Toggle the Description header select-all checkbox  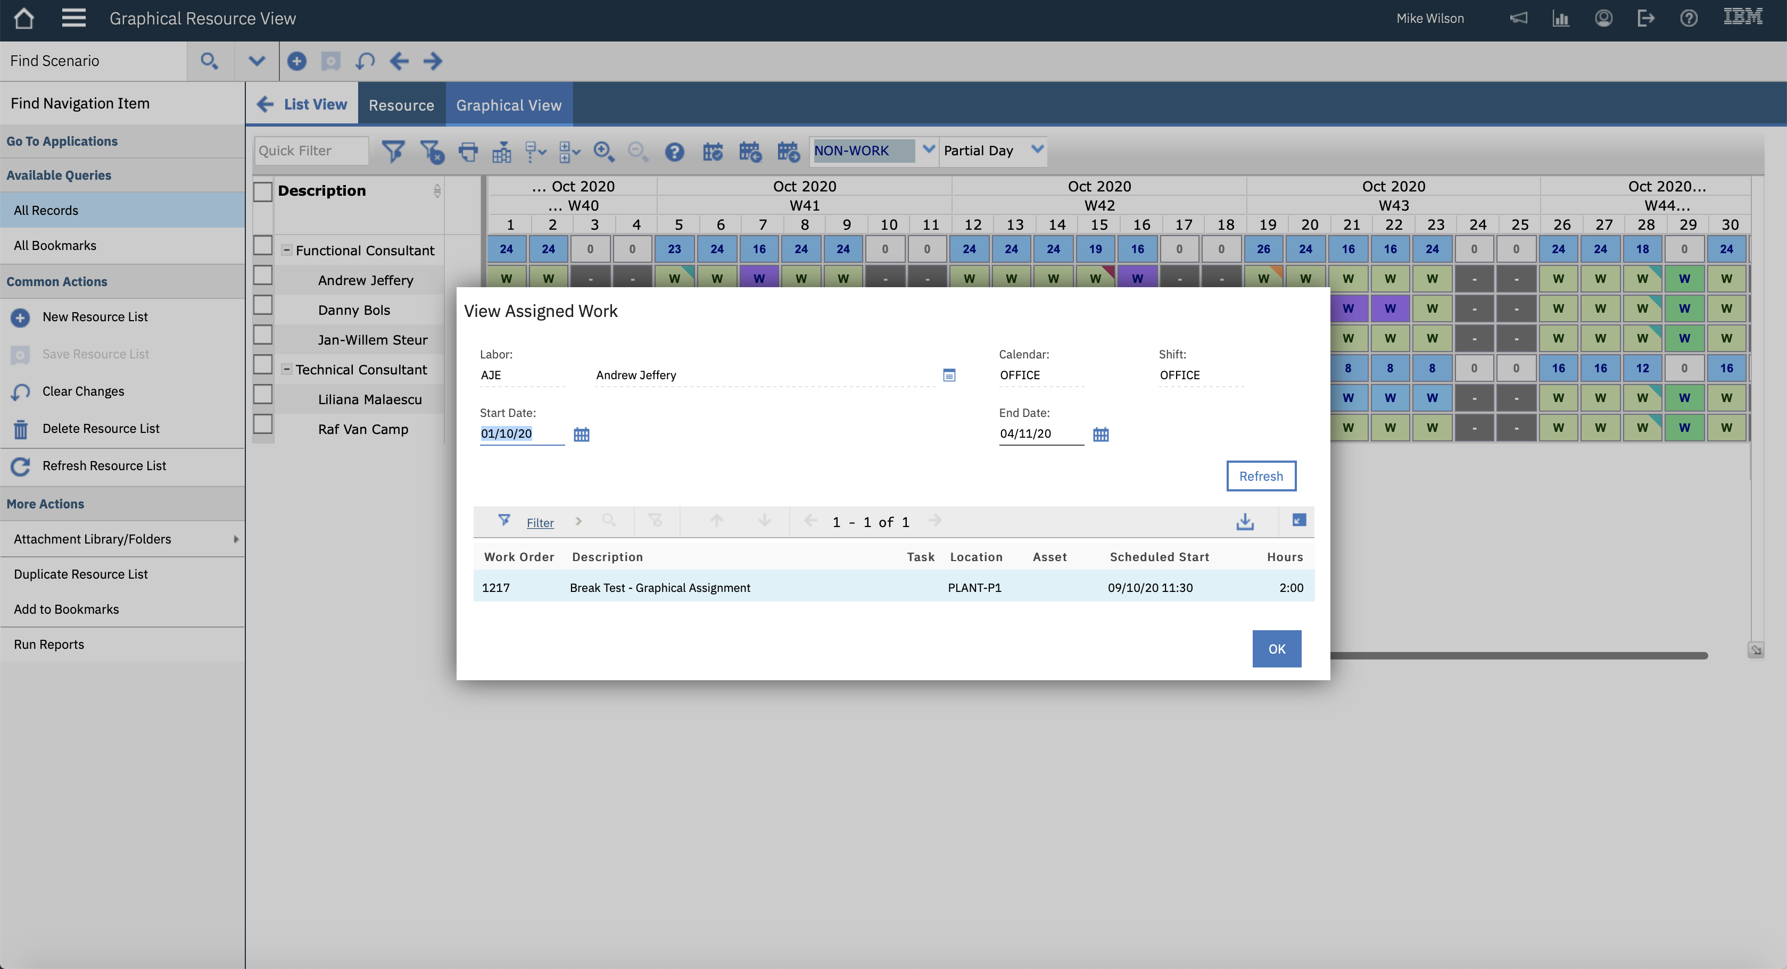coord(262,191)
